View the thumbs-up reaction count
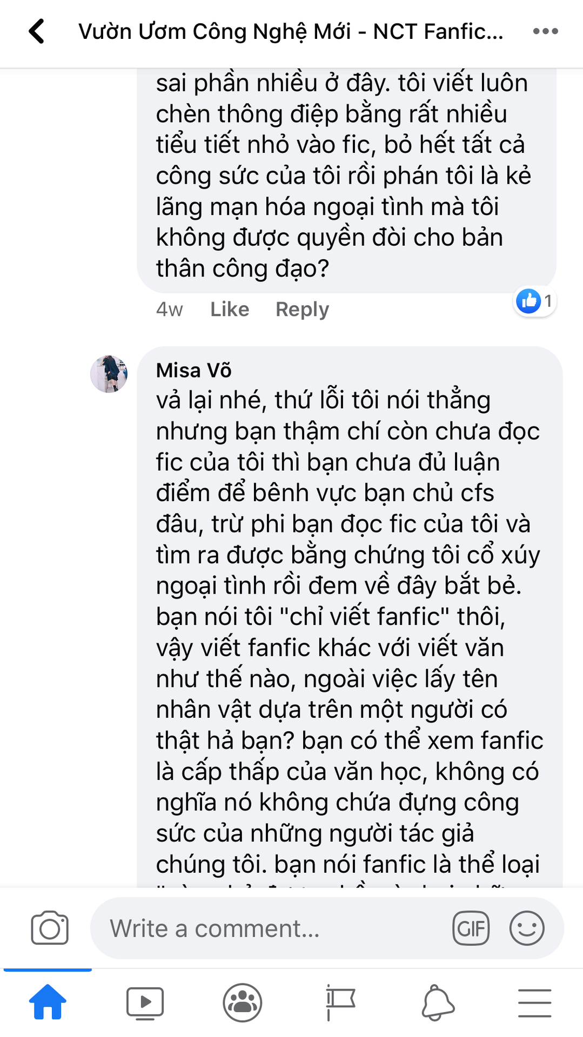 tap(534, 301)
